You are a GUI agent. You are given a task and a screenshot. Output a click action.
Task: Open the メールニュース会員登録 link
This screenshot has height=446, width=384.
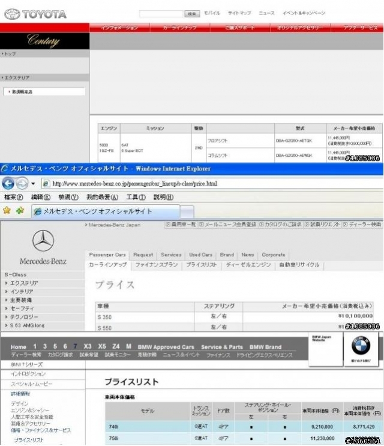coord(227,225)
